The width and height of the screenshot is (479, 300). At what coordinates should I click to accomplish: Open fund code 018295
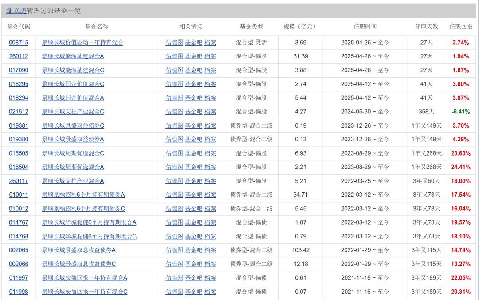tap(19, 84)
